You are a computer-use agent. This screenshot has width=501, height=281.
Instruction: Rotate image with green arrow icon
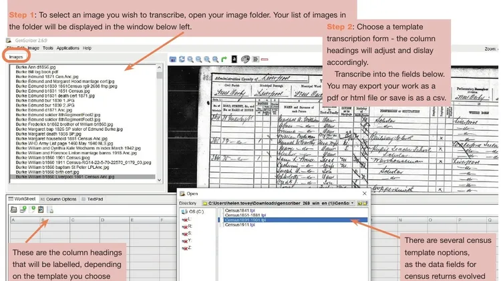point(224,59)
